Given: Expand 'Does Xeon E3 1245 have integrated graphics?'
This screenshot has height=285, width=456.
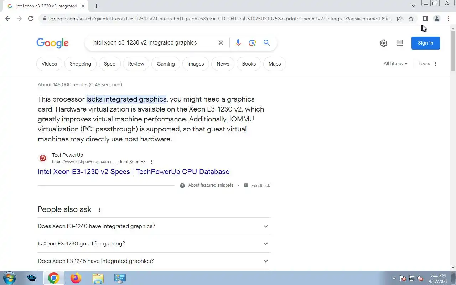Looking at the screenshot, I should coord(154,261).
